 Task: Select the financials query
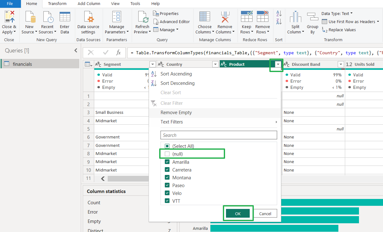[x=40, y=64]
